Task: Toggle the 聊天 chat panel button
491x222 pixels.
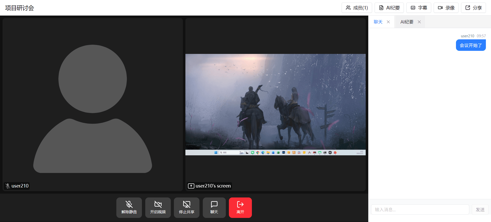Action: pyautogui.click(x=214, y=208)
